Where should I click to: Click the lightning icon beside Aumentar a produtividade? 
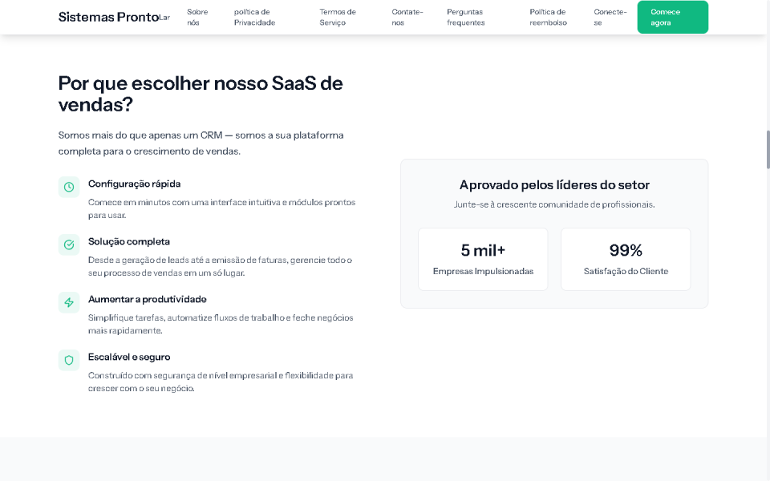coord(68,302)
